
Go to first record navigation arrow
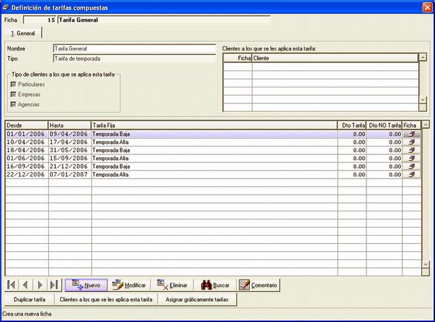11,285
